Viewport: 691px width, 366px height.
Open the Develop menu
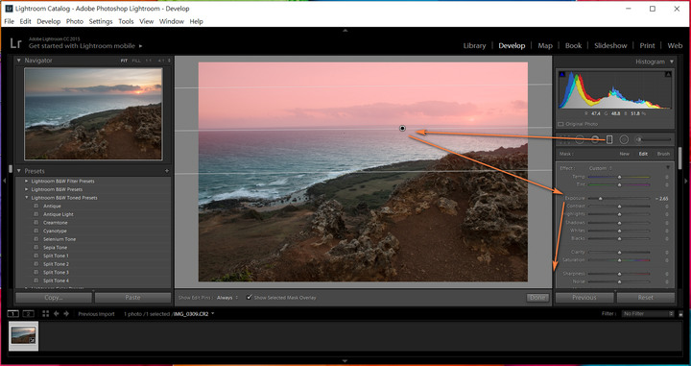[49, 21]
